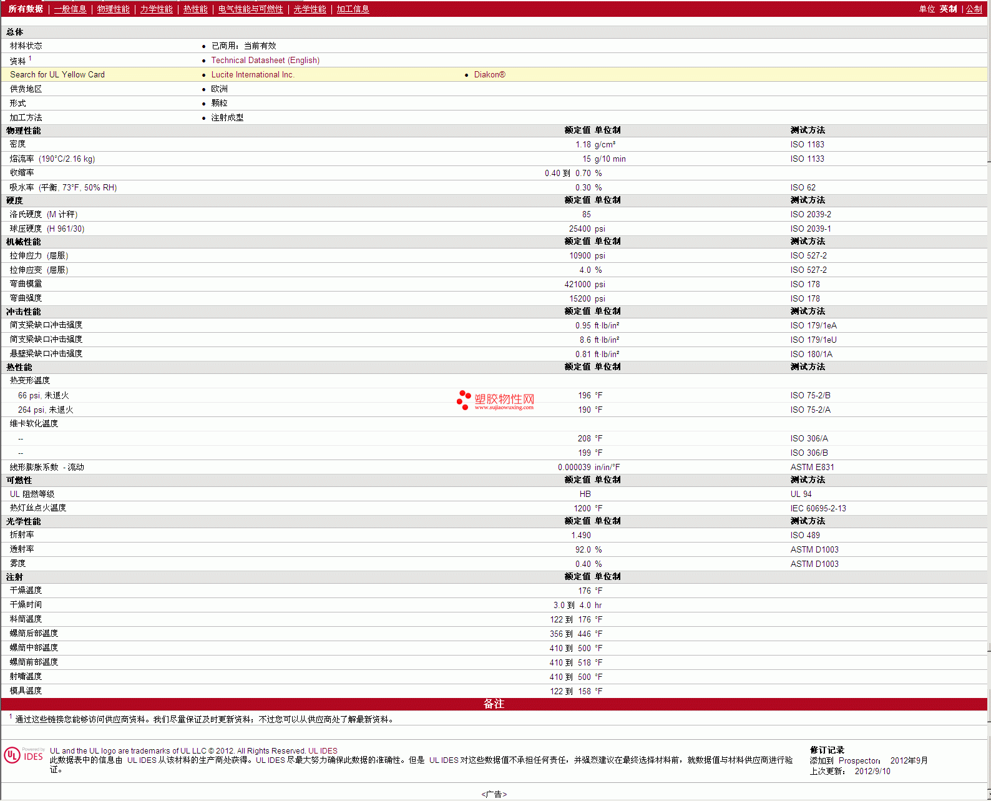Jump to the 物理性能 tab
The height and width of the screenshot is (801, 991).
[113, 9]
